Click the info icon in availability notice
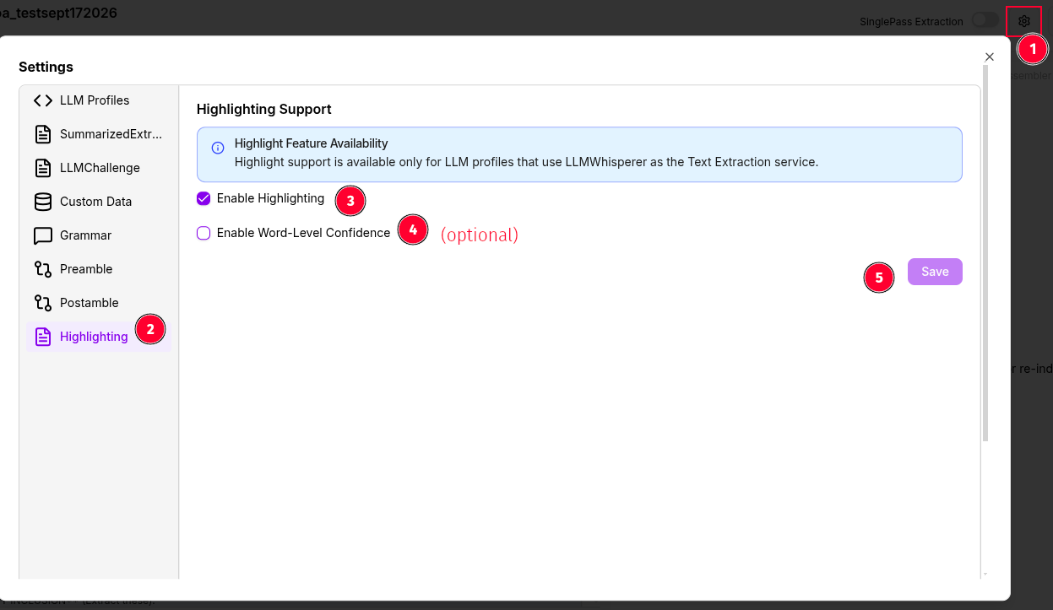 217,148
